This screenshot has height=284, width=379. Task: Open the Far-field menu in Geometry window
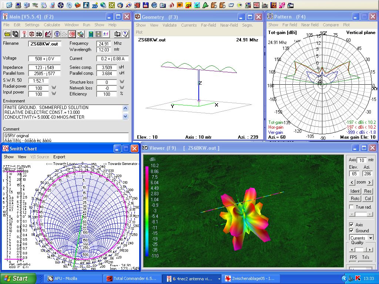[208, 25]
